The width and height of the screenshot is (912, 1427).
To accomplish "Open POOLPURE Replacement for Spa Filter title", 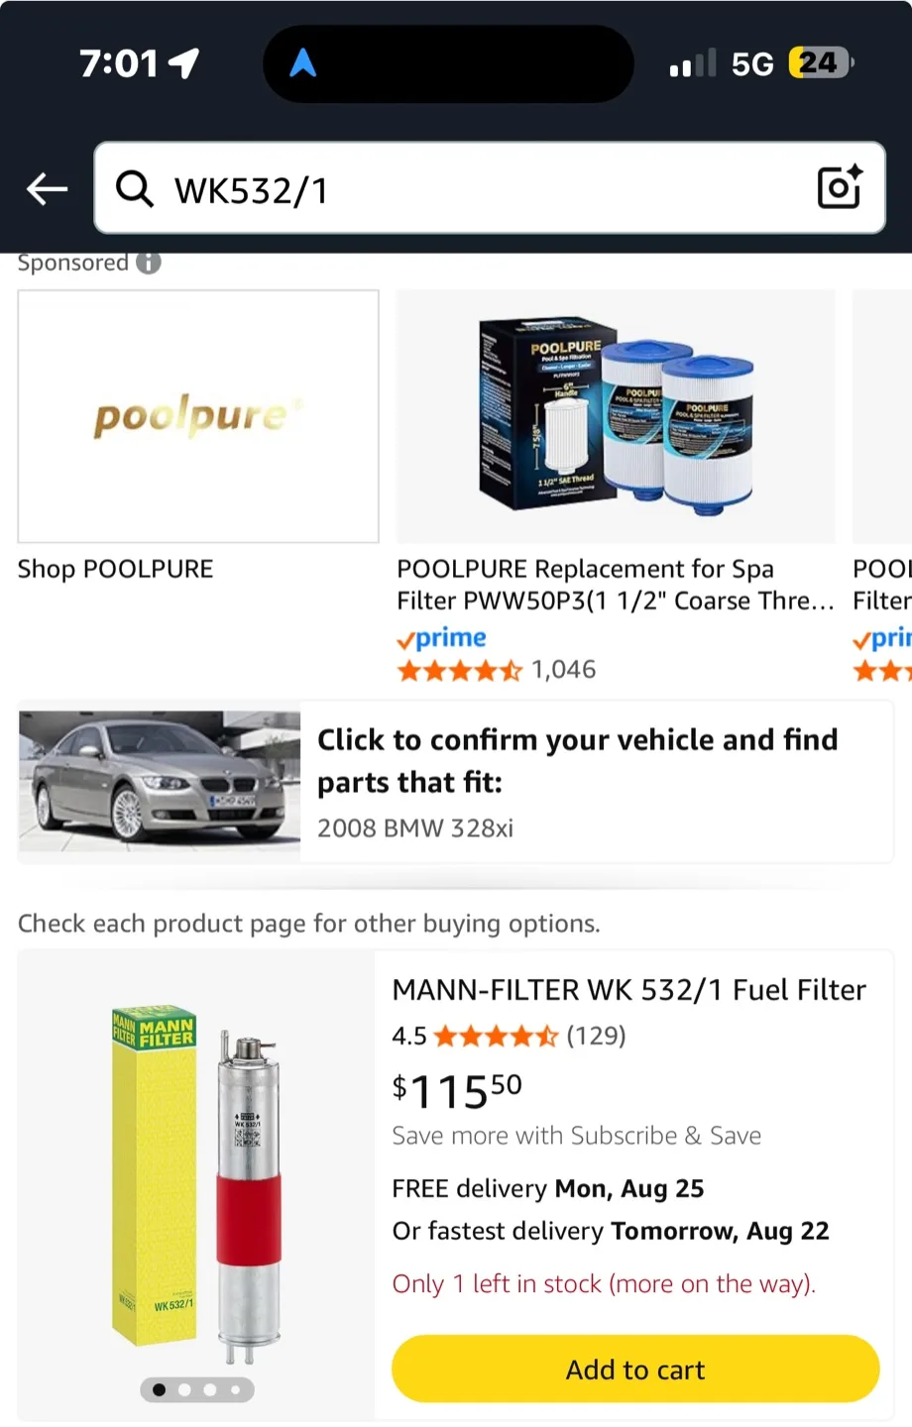I will click(x=615, y=585).
